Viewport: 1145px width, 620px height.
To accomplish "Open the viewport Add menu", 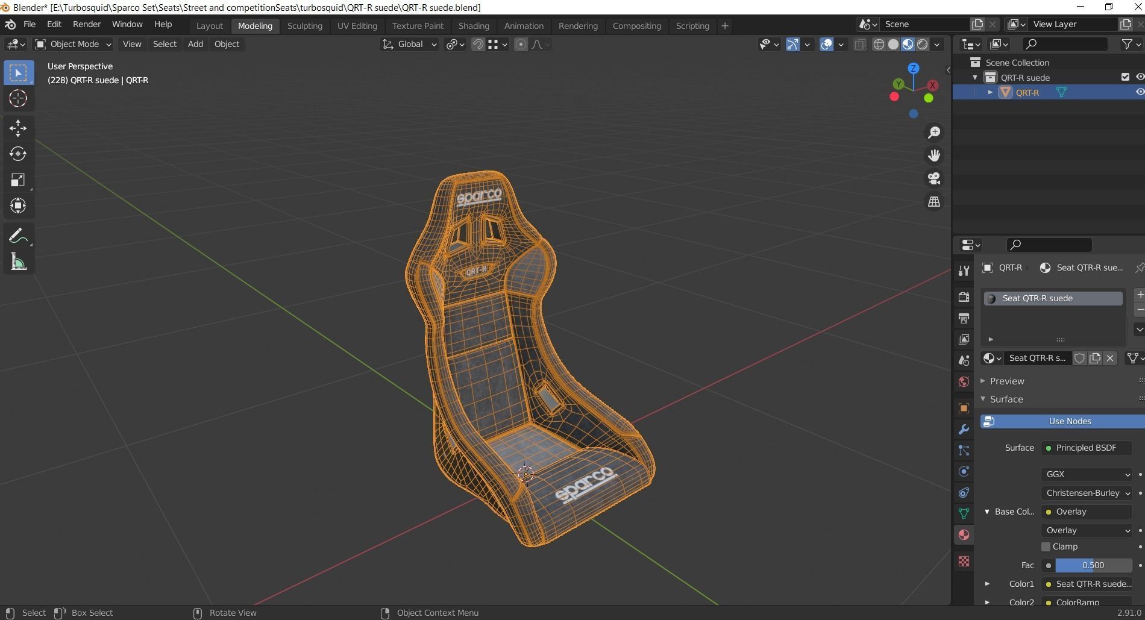I will coord(195,44).
